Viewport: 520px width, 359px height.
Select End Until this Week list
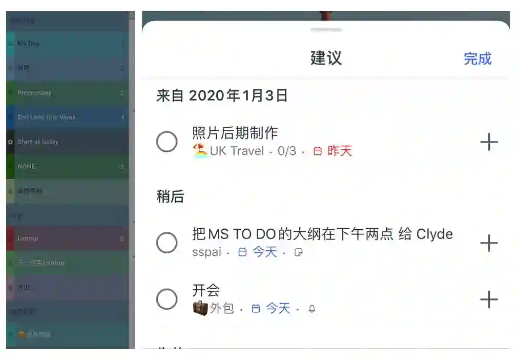[x=68, y=117]
